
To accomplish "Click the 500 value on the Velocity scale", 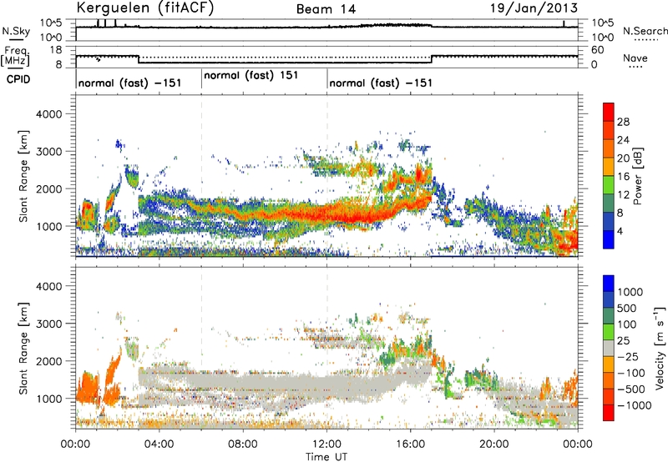I will (x=628, y=308).
